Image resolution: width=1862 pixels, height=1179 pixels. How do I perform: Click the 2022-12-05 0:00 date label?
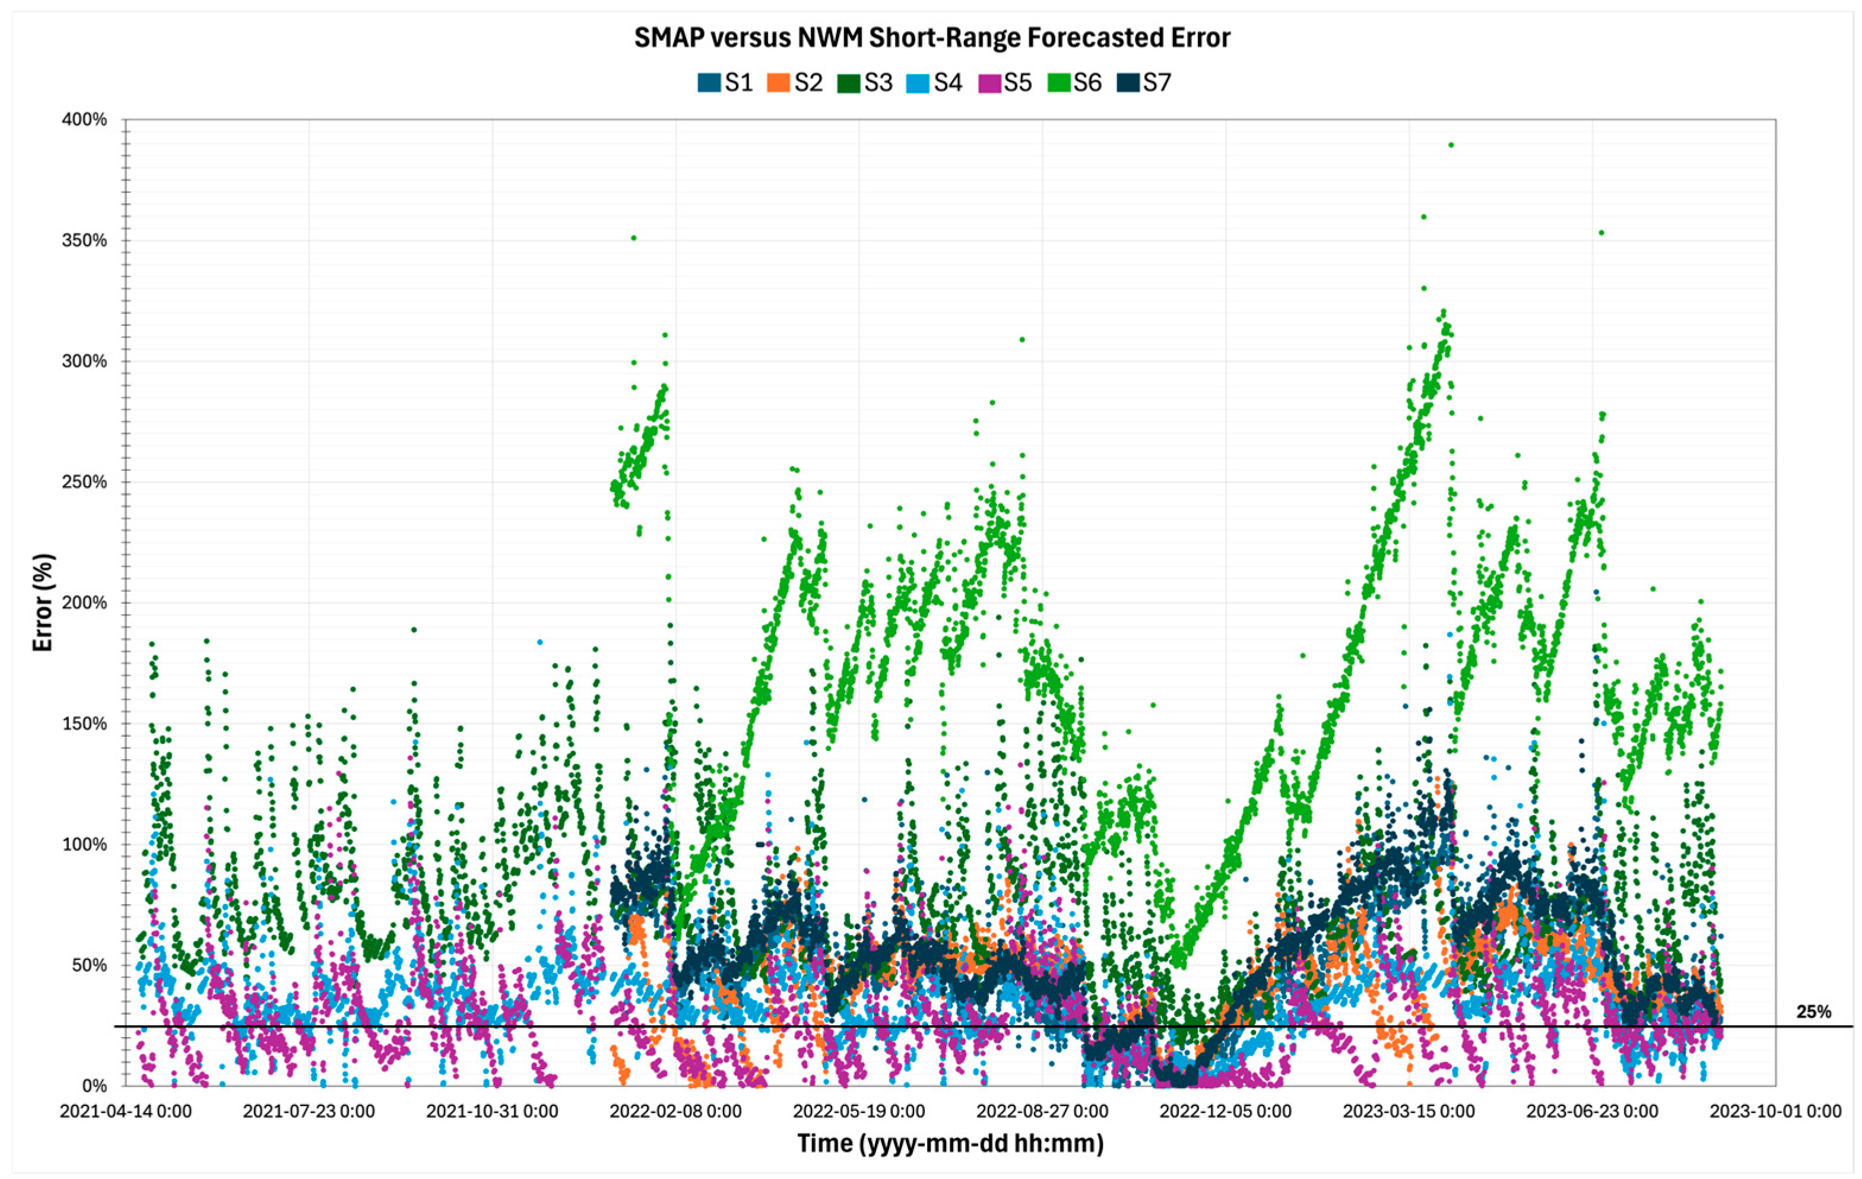click(1226, 1112)
